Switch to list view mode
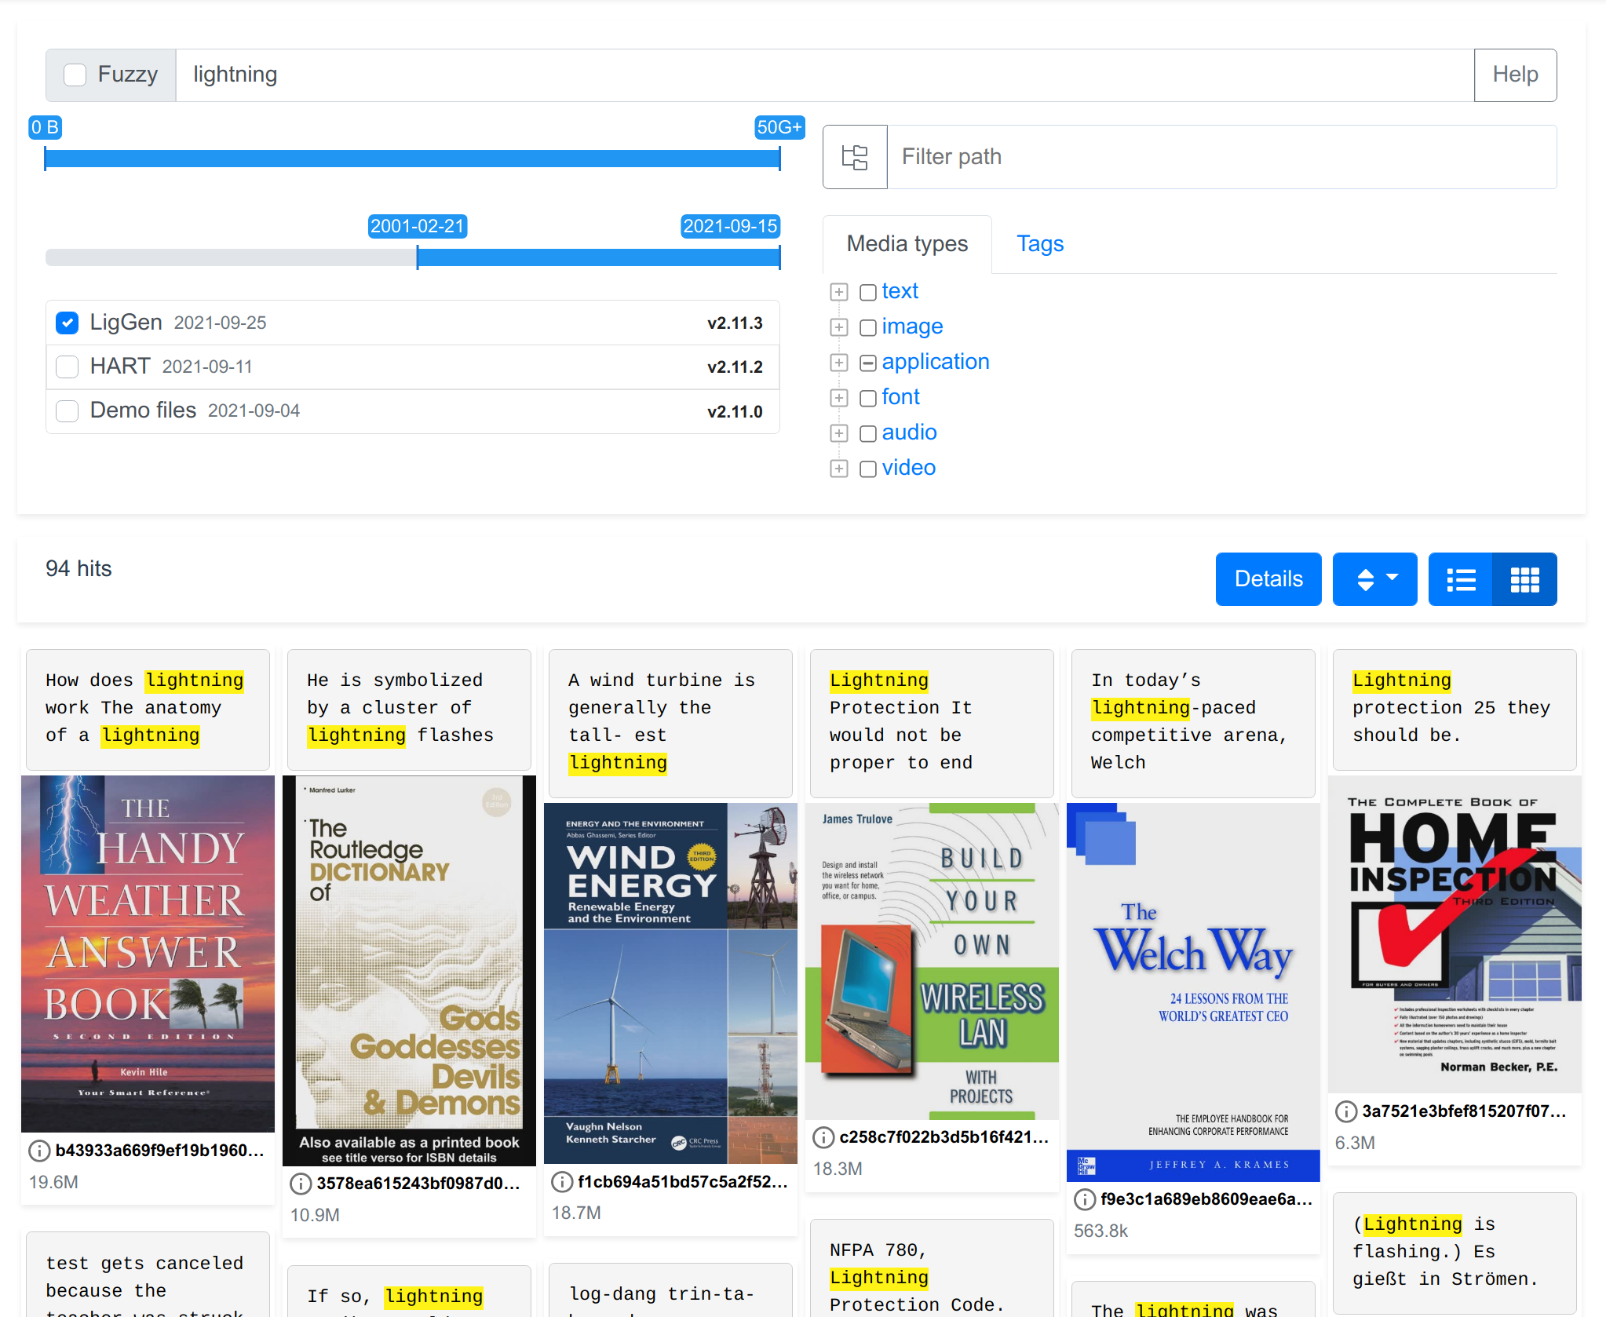The width and height of the screenshot is (1606, 1317). (x=1460, y=579)
